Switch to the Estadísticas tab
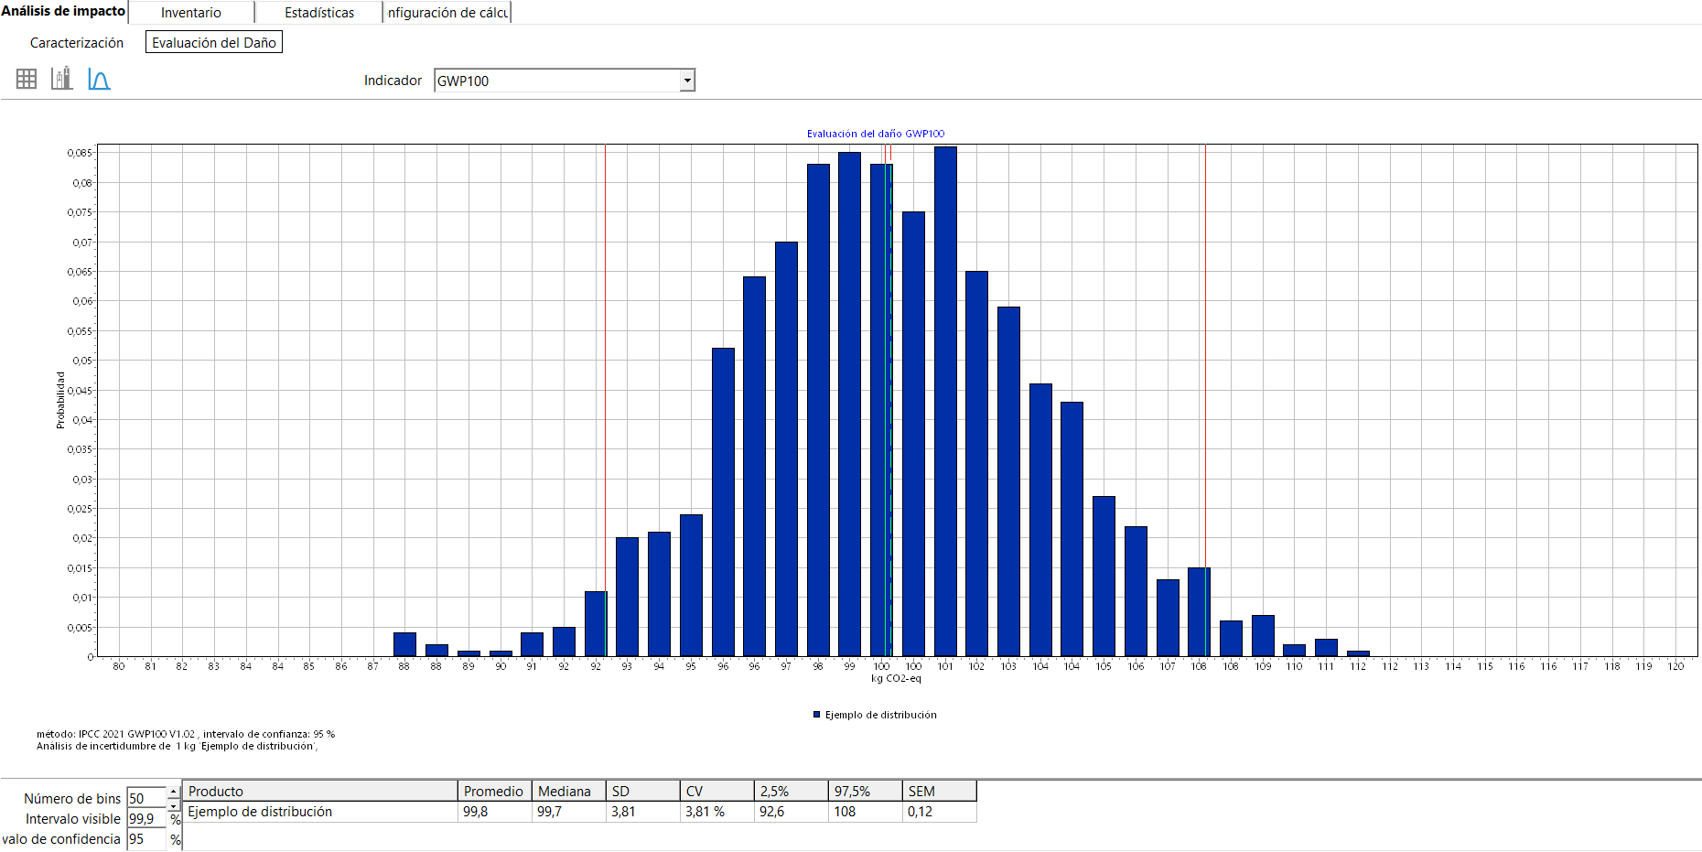This screenshot has width=1702, height=852. (319, 13)
